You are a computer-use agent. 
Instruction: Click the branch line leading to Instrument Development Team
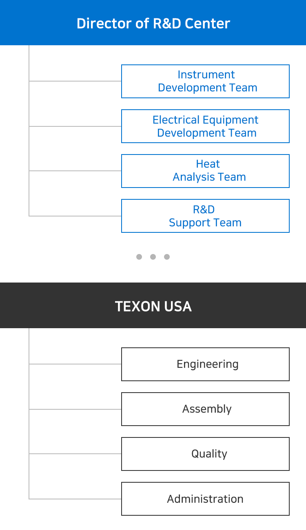75,81
